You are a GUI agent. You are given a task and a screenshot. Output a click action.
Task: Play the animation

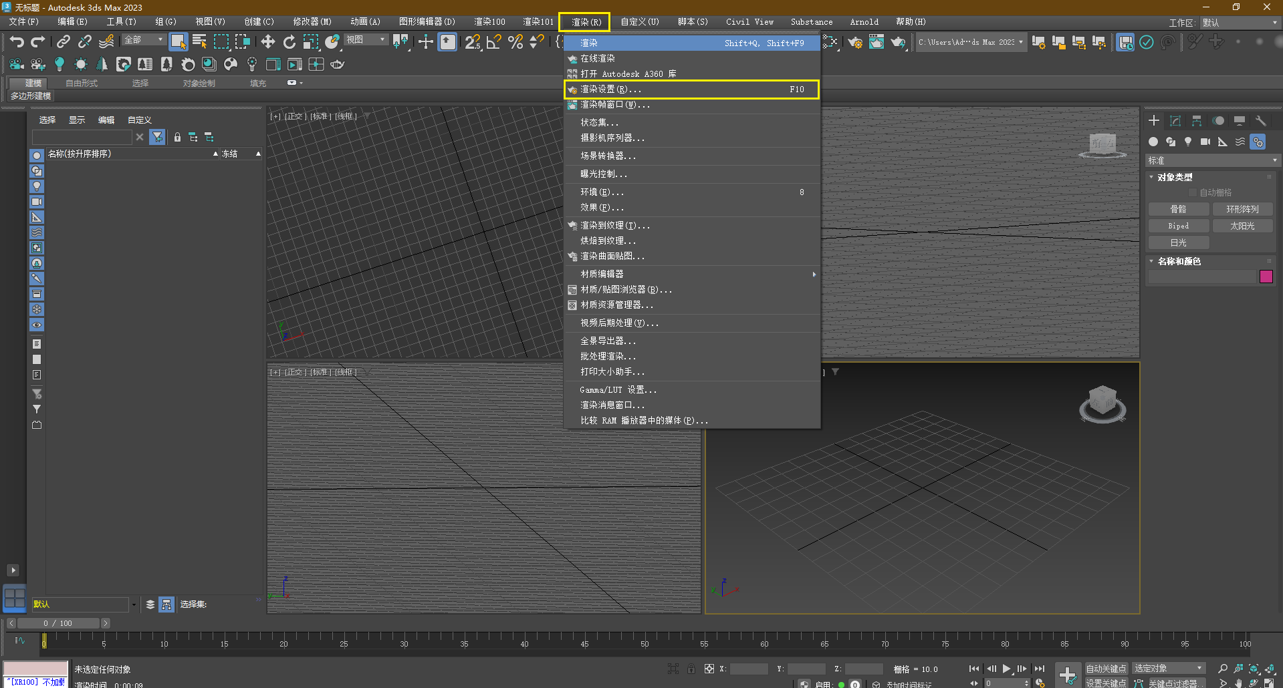[x=1006, y=669]
